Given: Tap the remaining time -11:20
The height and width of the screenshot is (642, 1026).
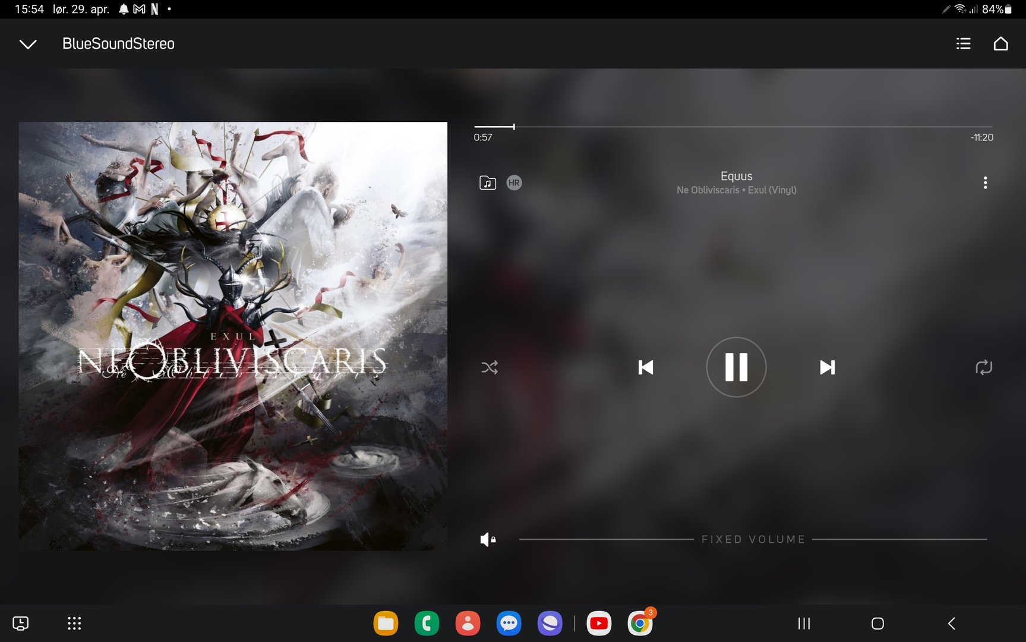Looking at the screenshot, I should pyautogui.click(x=981, y=137).
